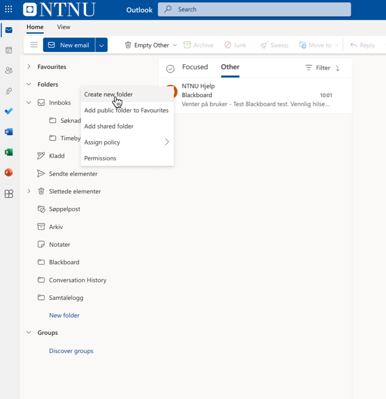Image resolution: width=386 pixels, height=399 pixels.
Task: Click the Blackboard folder icon
Action: (x=41, y=262)
